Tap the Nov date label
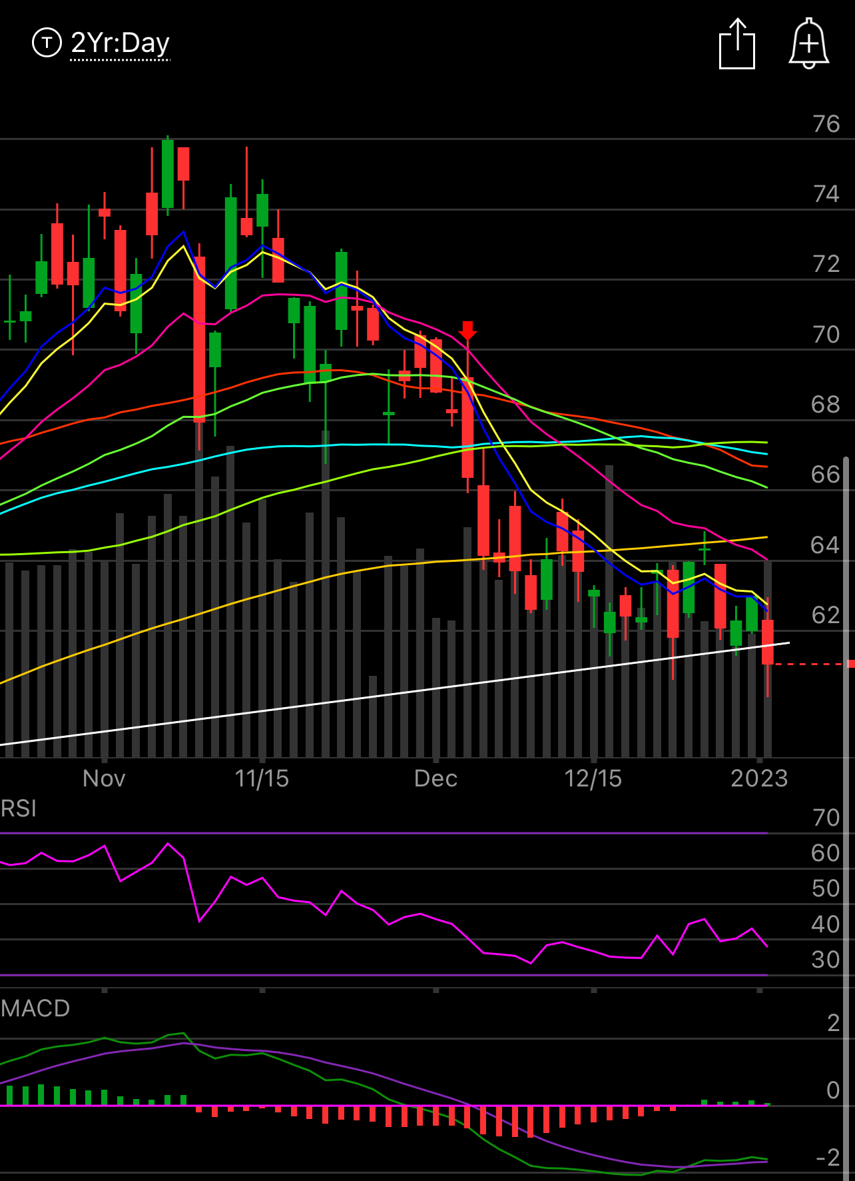 [104, 778]
